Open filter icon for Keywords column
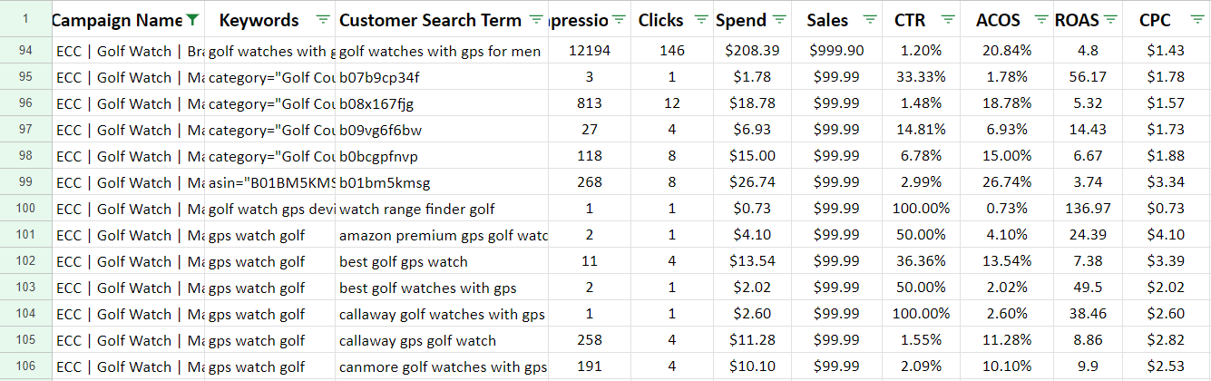 point(323,20)
